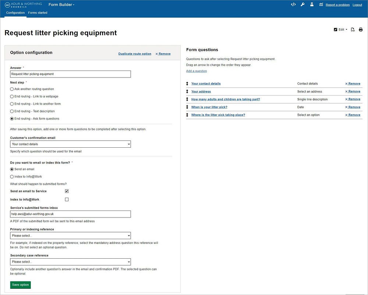368x295 pixels.
Task: Select the Index to Info@Work radio option
Action: click(x=11, y=177)
